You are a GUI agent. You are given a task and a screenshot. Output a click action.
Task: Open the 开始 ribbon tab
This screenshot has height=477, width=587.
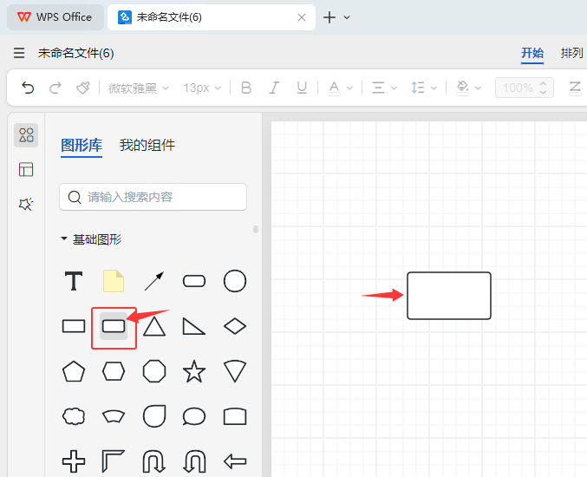coord(532,53)
